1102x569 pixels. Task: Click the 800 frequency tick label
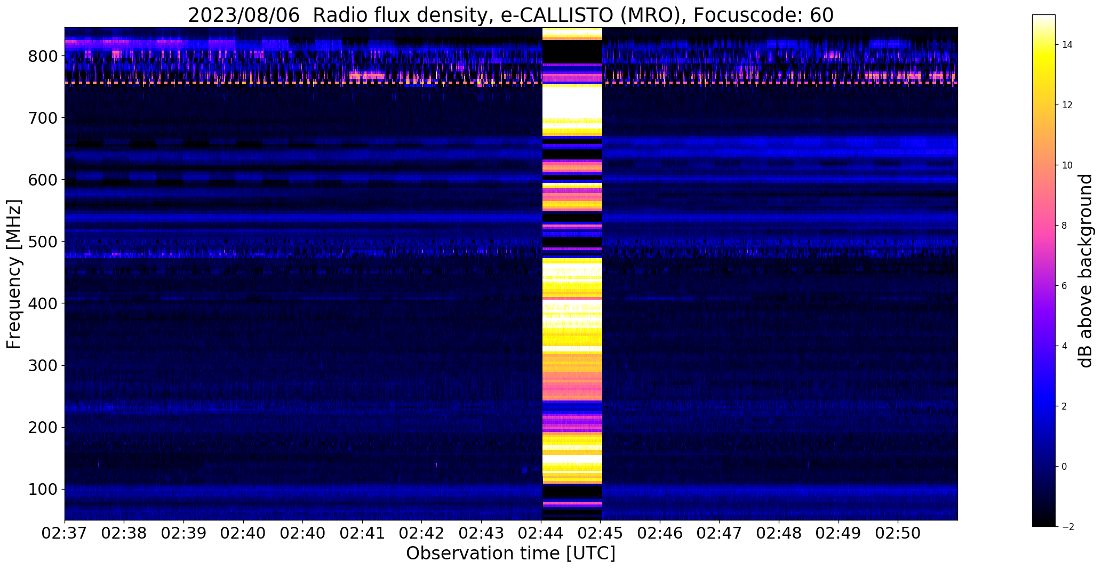pyautogui.click(x=42, y=56)
